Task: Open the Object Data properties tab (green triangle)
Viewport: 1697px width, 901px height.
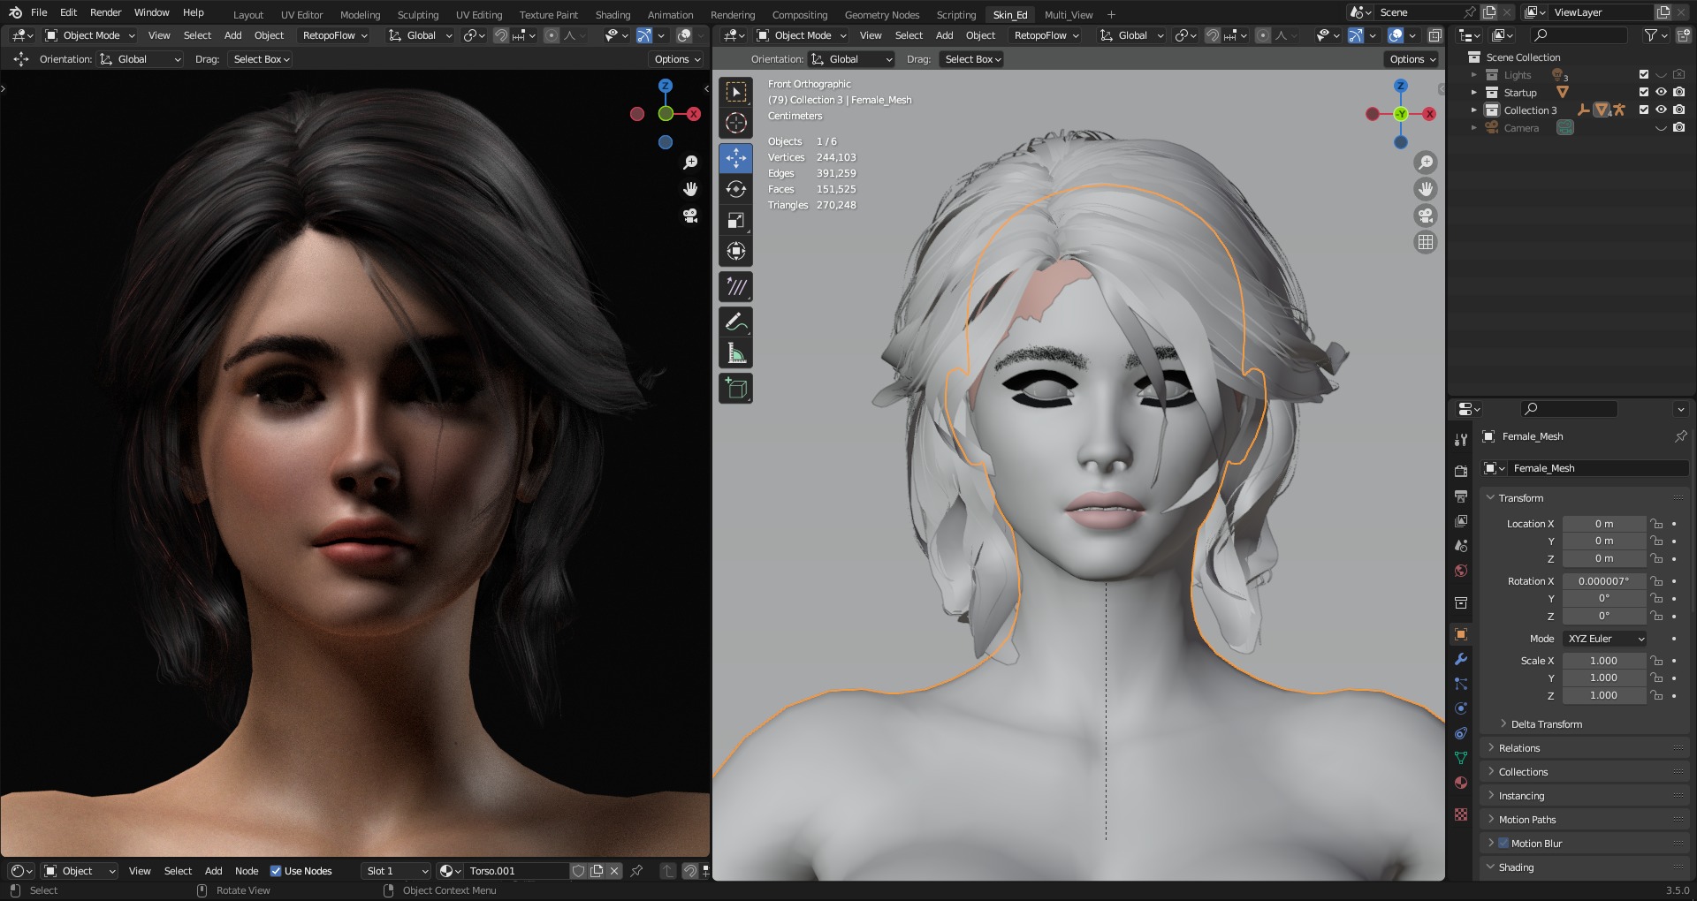Action: click(x=1461, y=758)
